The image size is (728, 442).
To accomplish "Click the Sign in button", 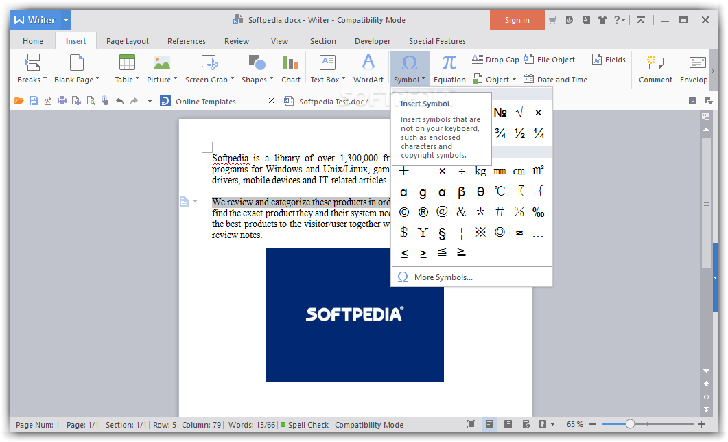I will 517,20.
